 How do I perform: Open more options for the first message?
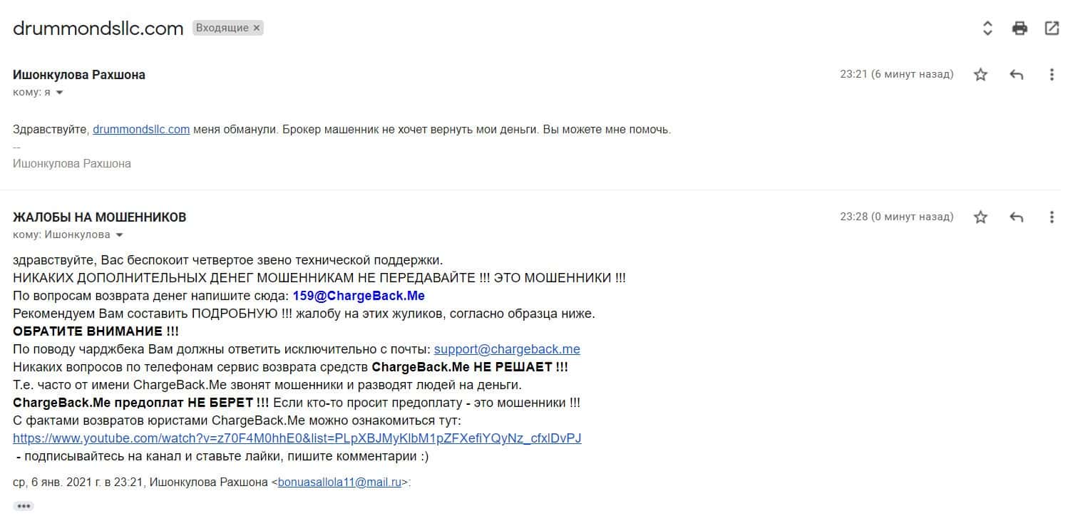click(x=1052, y=75)
